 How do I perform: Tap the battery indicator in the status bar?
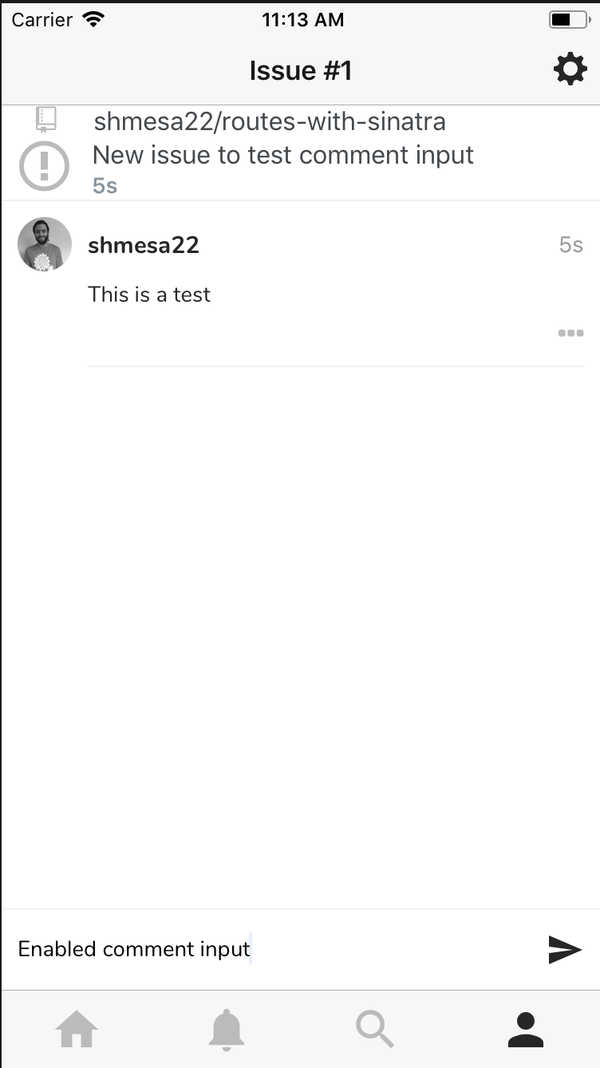pyautogui.click(x=567, y=20)
